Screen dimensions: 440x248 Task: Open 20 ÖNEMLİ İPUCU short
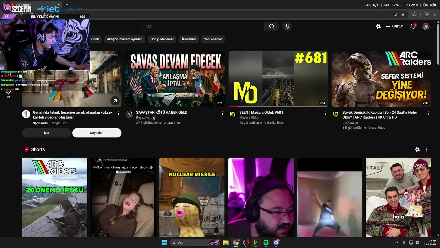pos(54,197)
